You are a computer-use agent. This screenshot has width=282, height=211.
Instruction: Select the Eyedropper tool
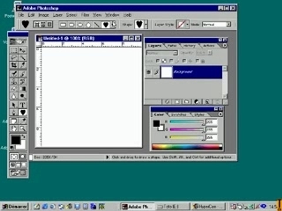pyautogui.click(x=23, y=121)
